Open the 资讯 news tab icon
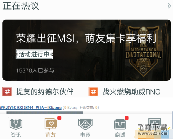Viewport: 173px width, 139px height. click(16, 124)
